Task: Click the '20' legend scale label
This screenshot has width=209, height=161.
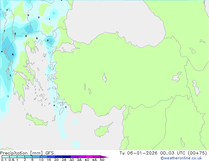Action: point(56,160)
